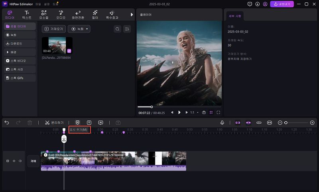Click the 내보내기 export button
The width and height of the screenshot is (319, 192).
pyautogui.click(x=282, y=4)
